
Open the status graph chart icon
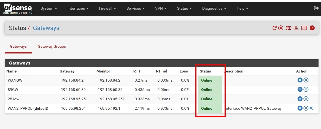pos(296,28)
